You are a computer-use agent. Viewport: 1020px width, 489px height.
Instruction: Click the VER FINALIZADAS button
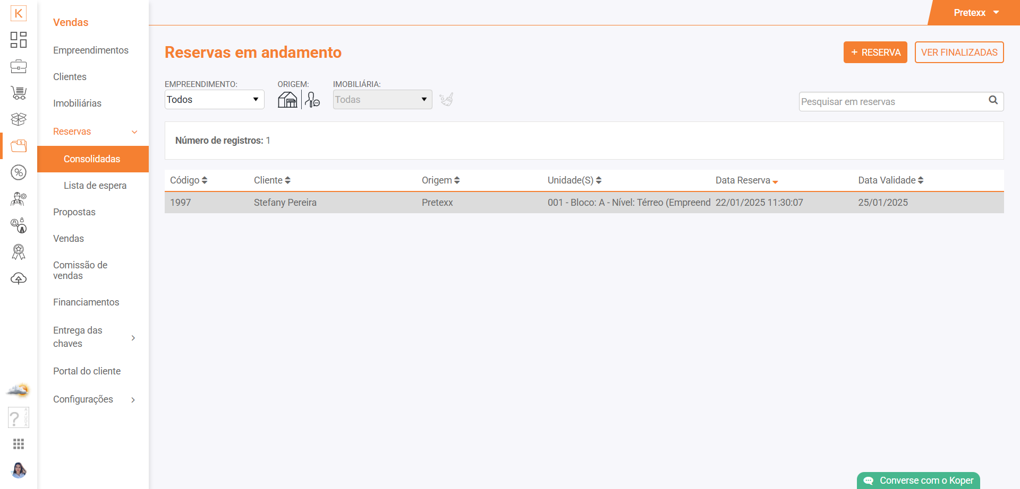[959, 53]
